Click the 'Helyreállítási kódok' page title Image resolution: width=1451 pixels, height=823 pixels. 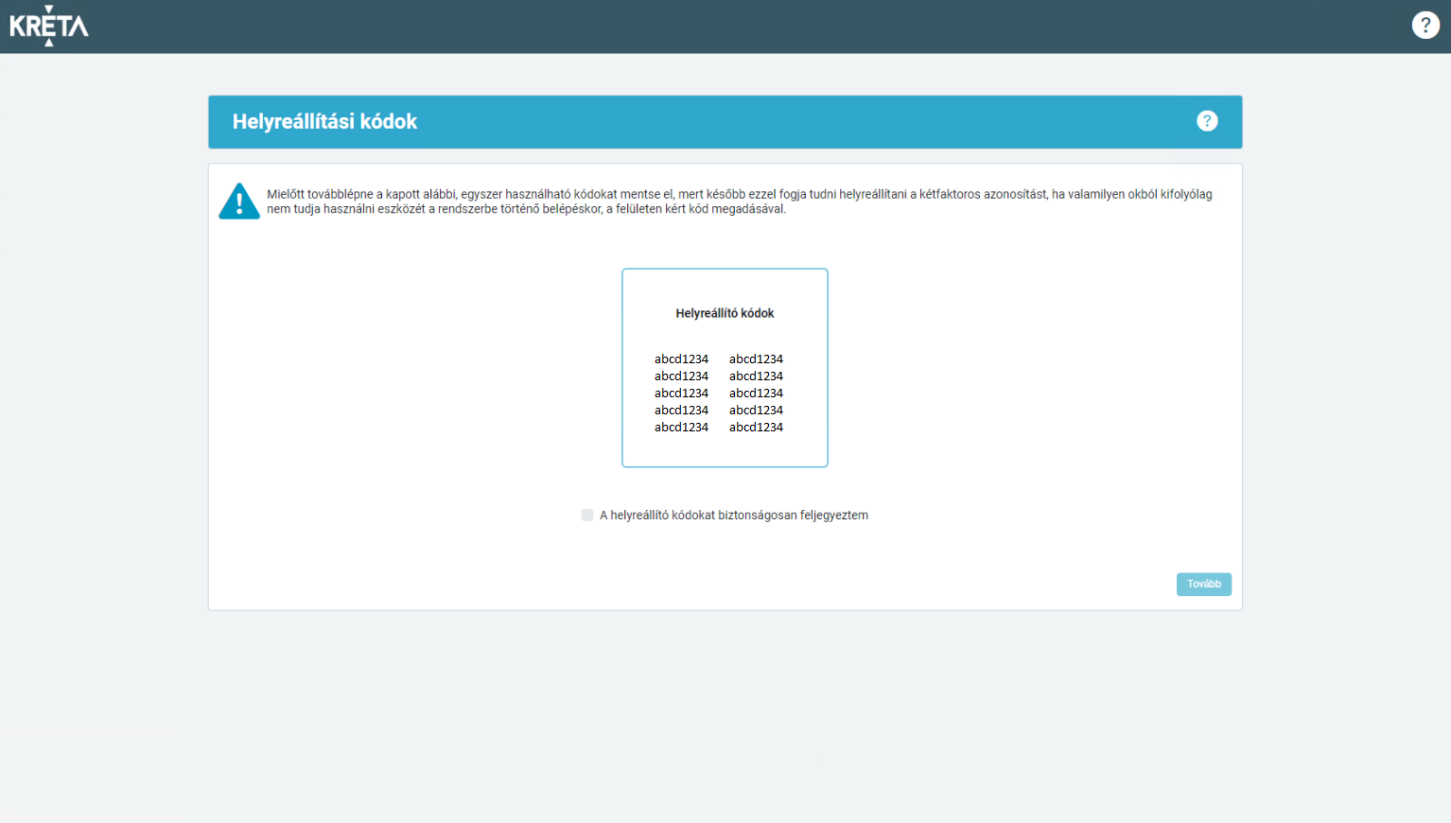pos(324,122)
